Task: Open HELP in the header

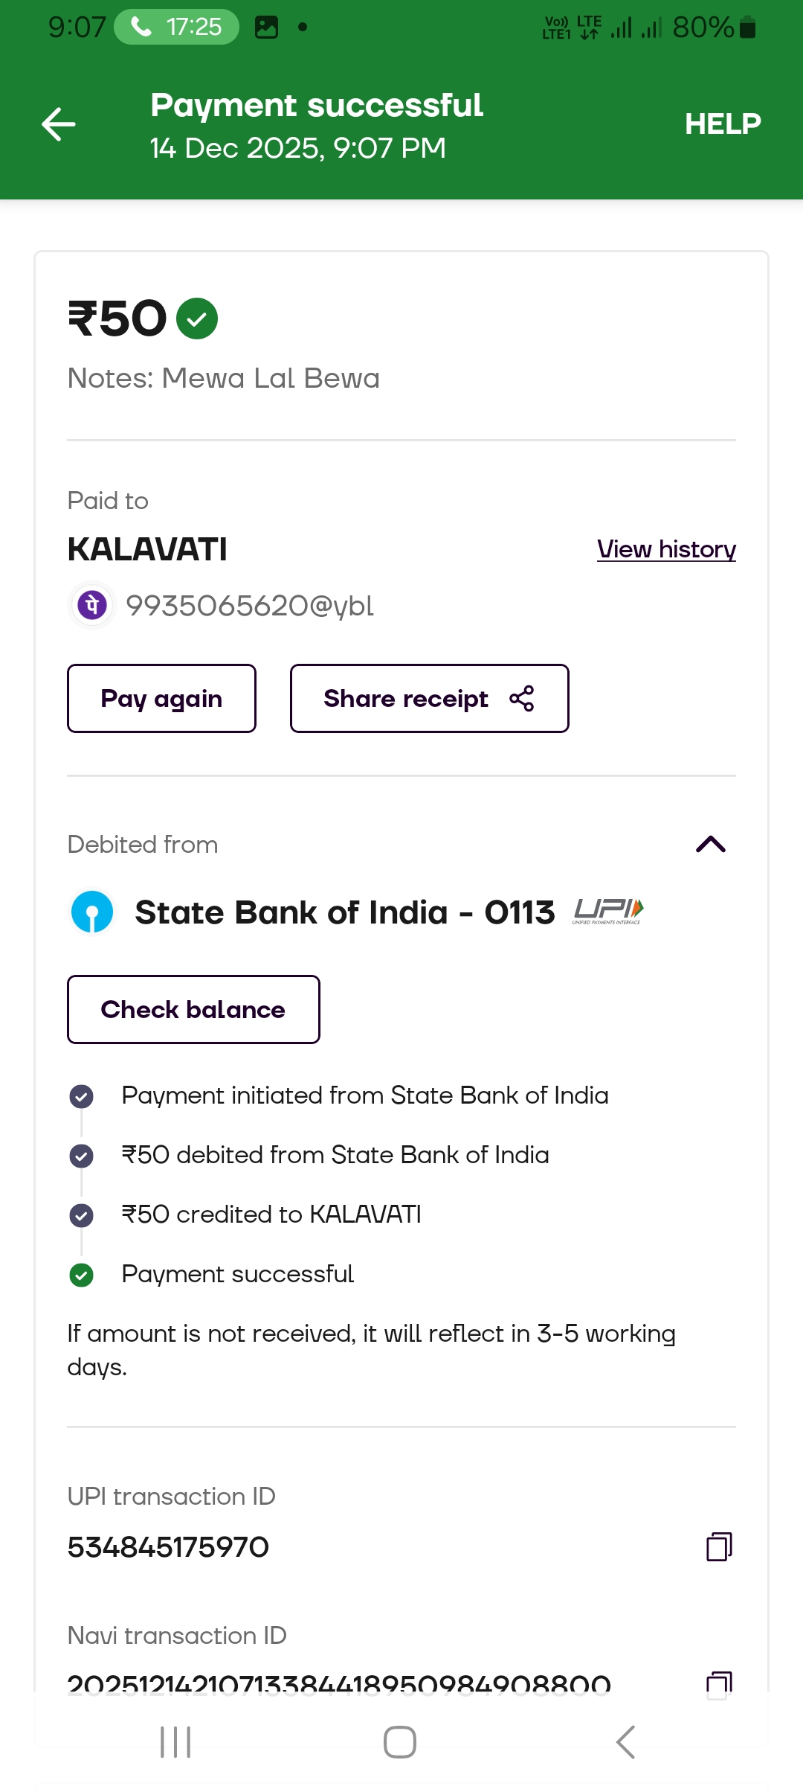Action: click(722, 124)
